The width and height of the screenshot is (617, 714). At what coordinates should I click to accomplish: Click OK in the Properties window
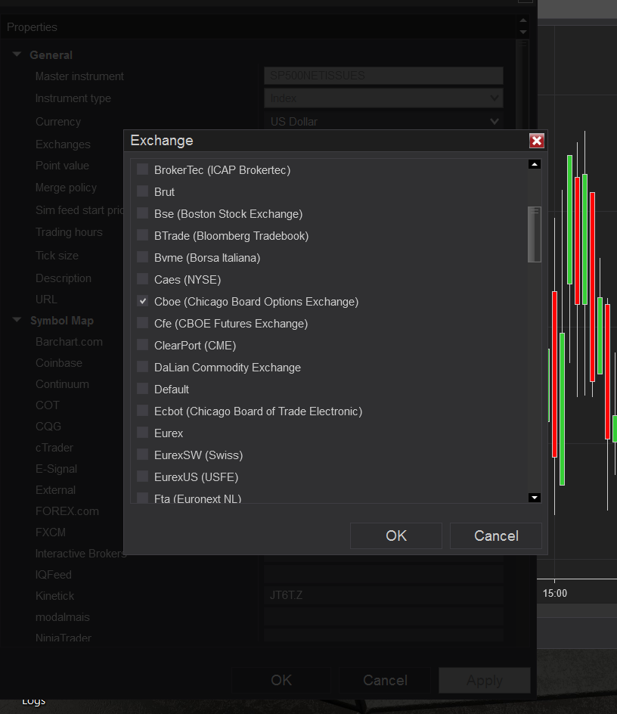(281, 680)
